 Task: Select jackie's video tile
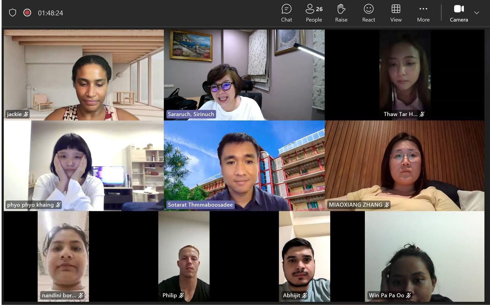click(x=84, y=75)
